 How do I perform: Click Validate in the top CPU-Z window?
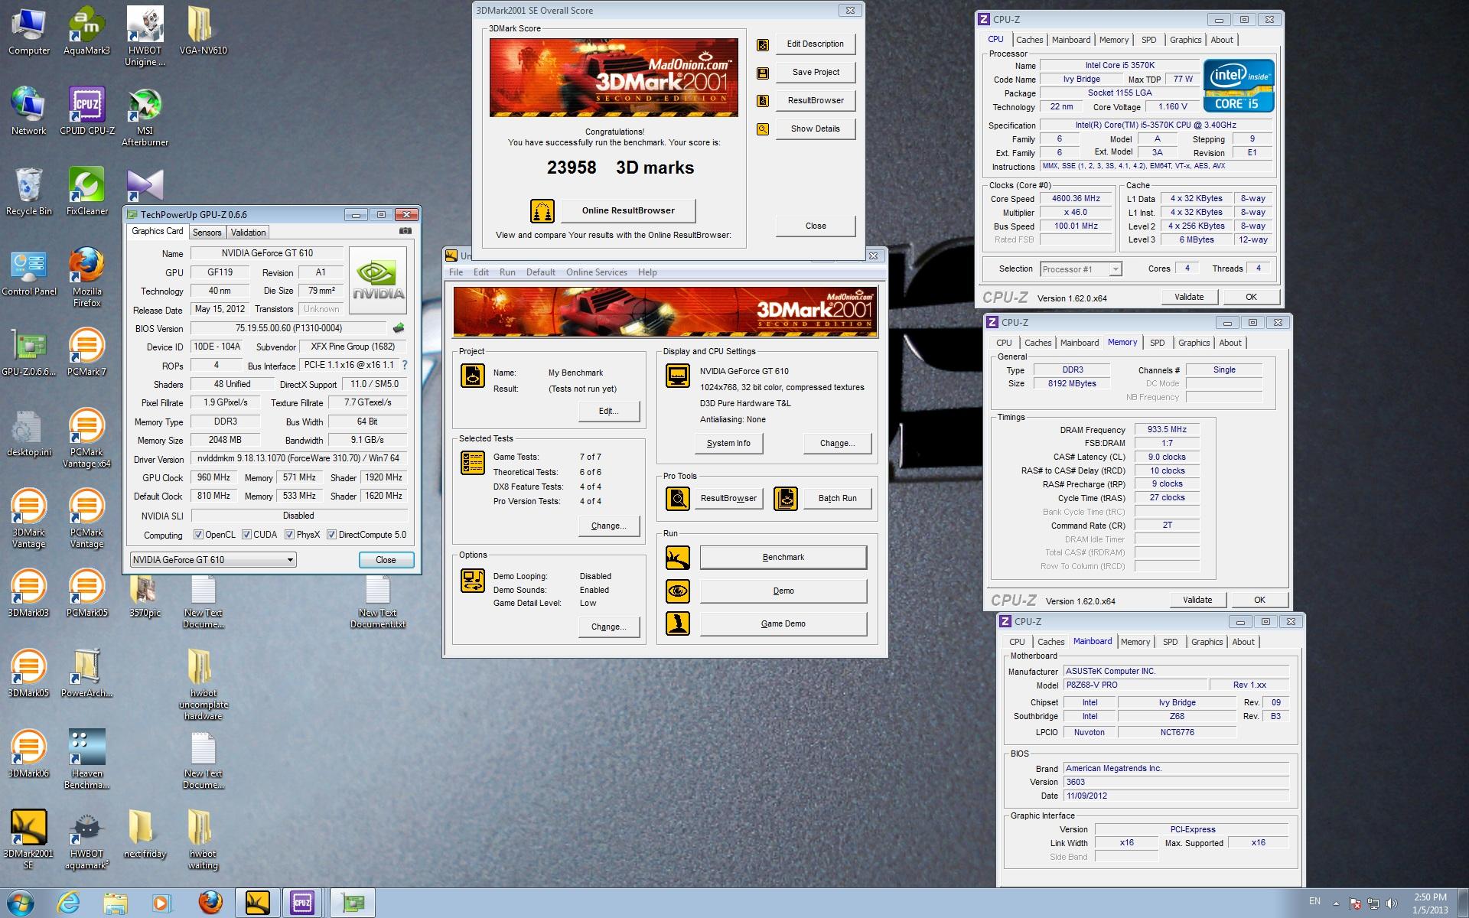(1189, 297)
